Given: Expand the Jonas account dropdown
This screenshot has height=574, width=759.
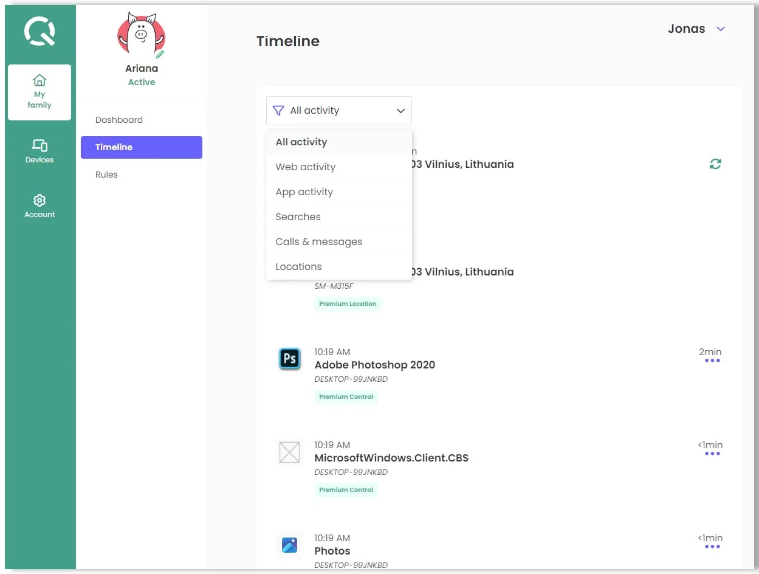Looking at the screenshot, I should pyautogui.click(x=721, y=29).
